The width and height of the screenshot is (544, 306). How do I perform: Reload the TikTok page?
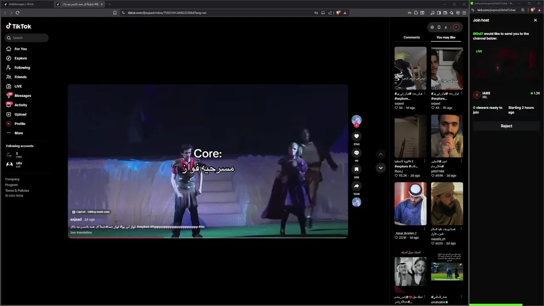tap(17, 13)
